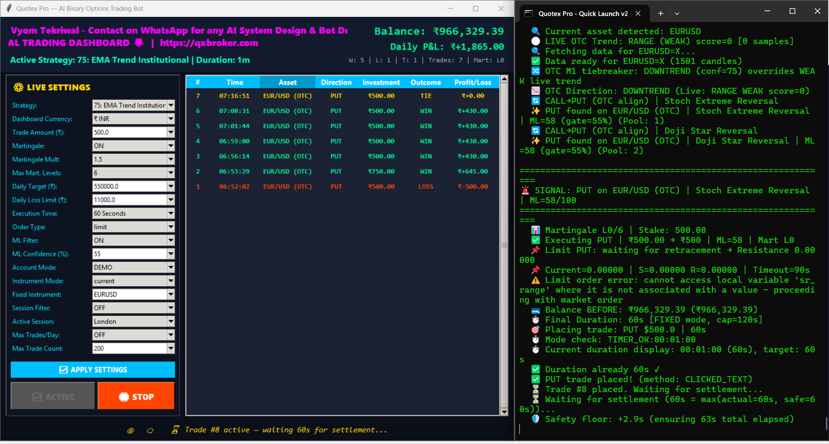Click the Profit/Loss column header

(x=473, y=82)
